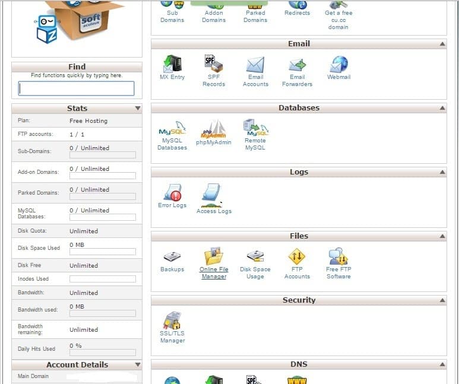Screen dimensions: 459x384
Task: Collapse the Databases section arrow
Action: [x=442, y=108]
